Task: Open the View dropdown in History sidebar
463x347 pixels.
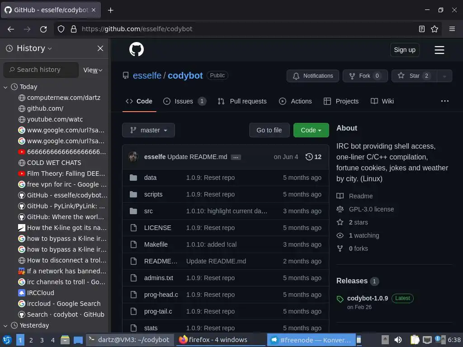Action: pyautogui.click(x=93, y=70)
